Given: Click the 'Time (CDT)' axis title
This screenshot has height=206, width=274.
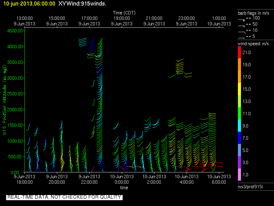Looking at the screenshot, I should (124, 13).
